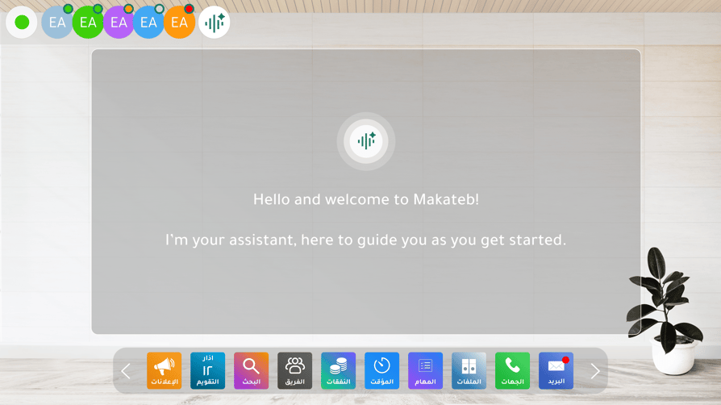721x405 pixels.
Task: Click the green status dot button
Action: [x=22, y=22]
